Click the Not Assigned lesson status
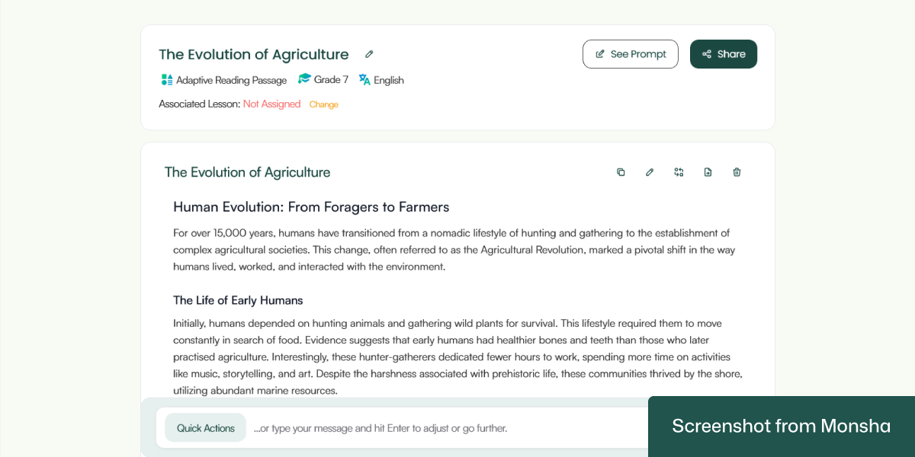The image size is (915, 457). (272, 104)
